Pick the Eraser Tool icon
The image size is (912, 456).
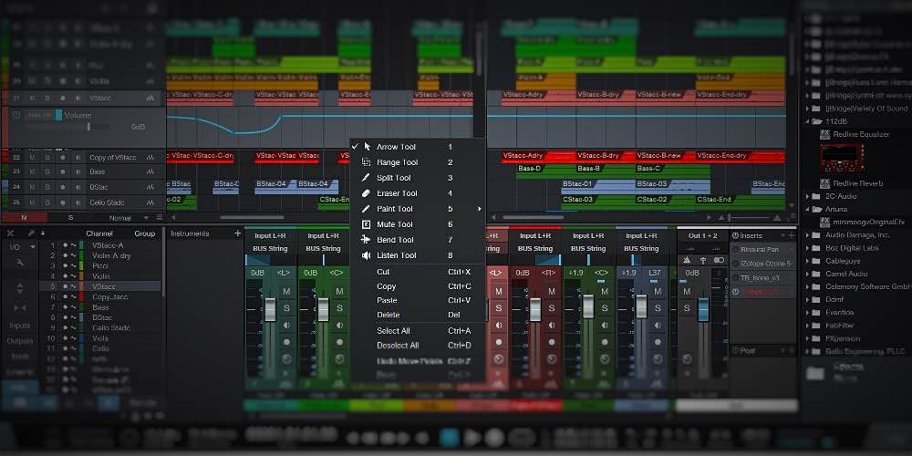coord(367,193)
